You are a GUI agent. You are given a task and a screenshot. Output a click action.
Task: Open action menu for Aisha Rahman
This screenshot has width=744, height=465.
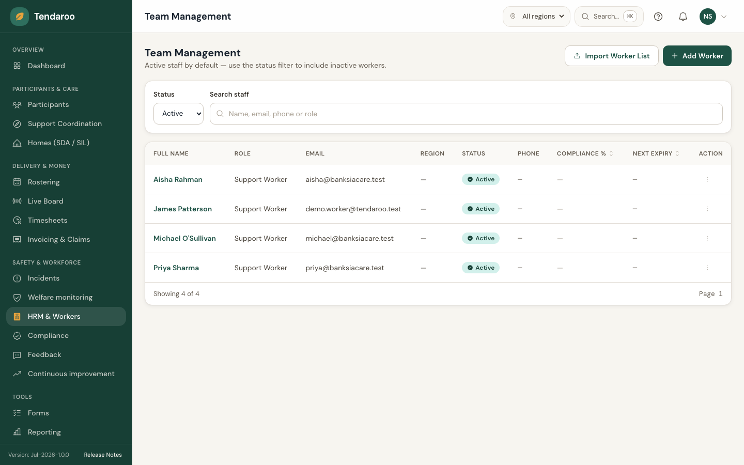pos(707,179)
